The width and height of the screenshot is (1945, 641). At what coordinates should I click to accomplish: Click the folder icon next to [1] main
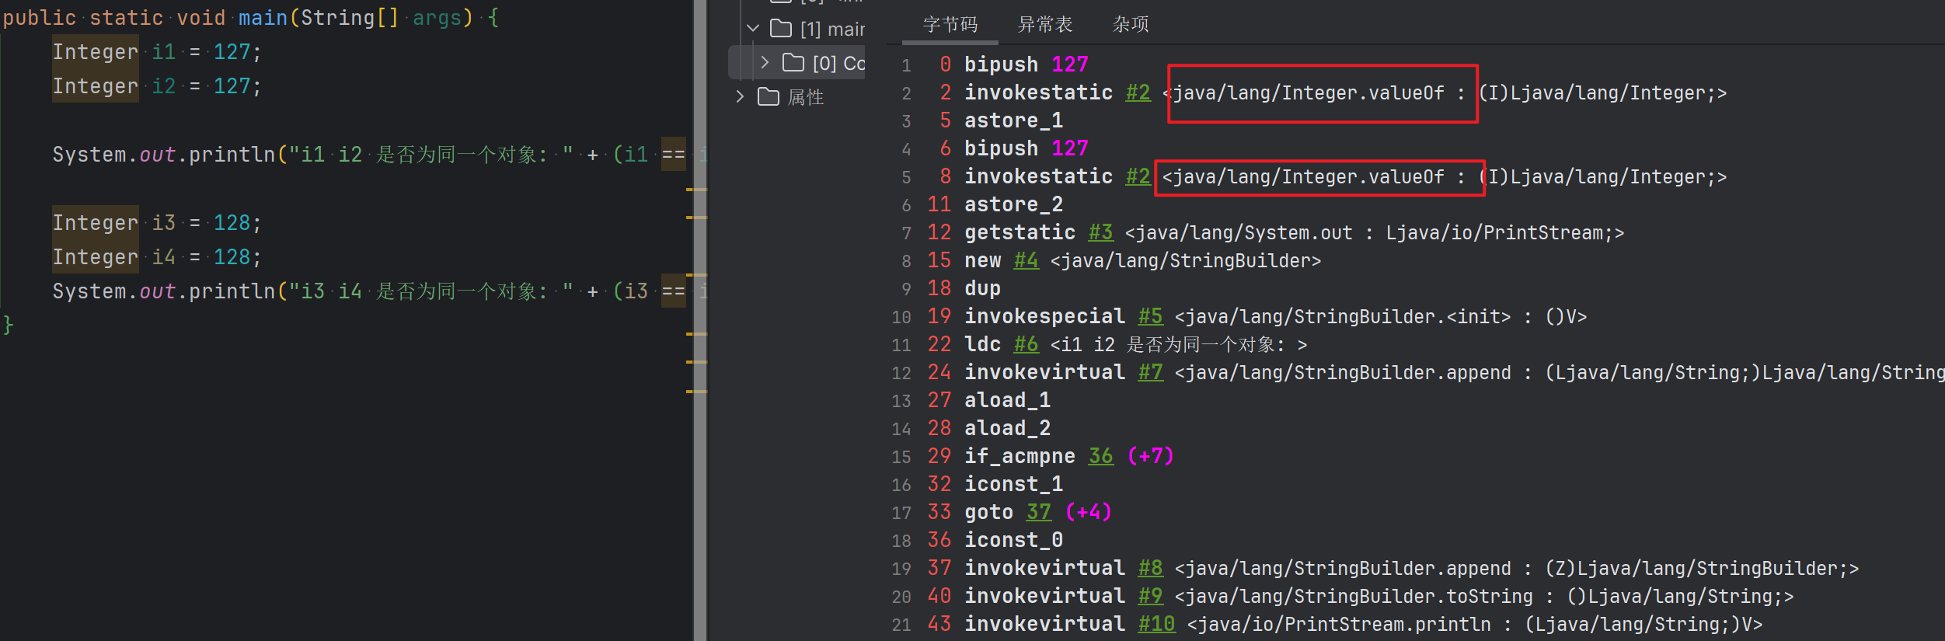click(780, 29)
